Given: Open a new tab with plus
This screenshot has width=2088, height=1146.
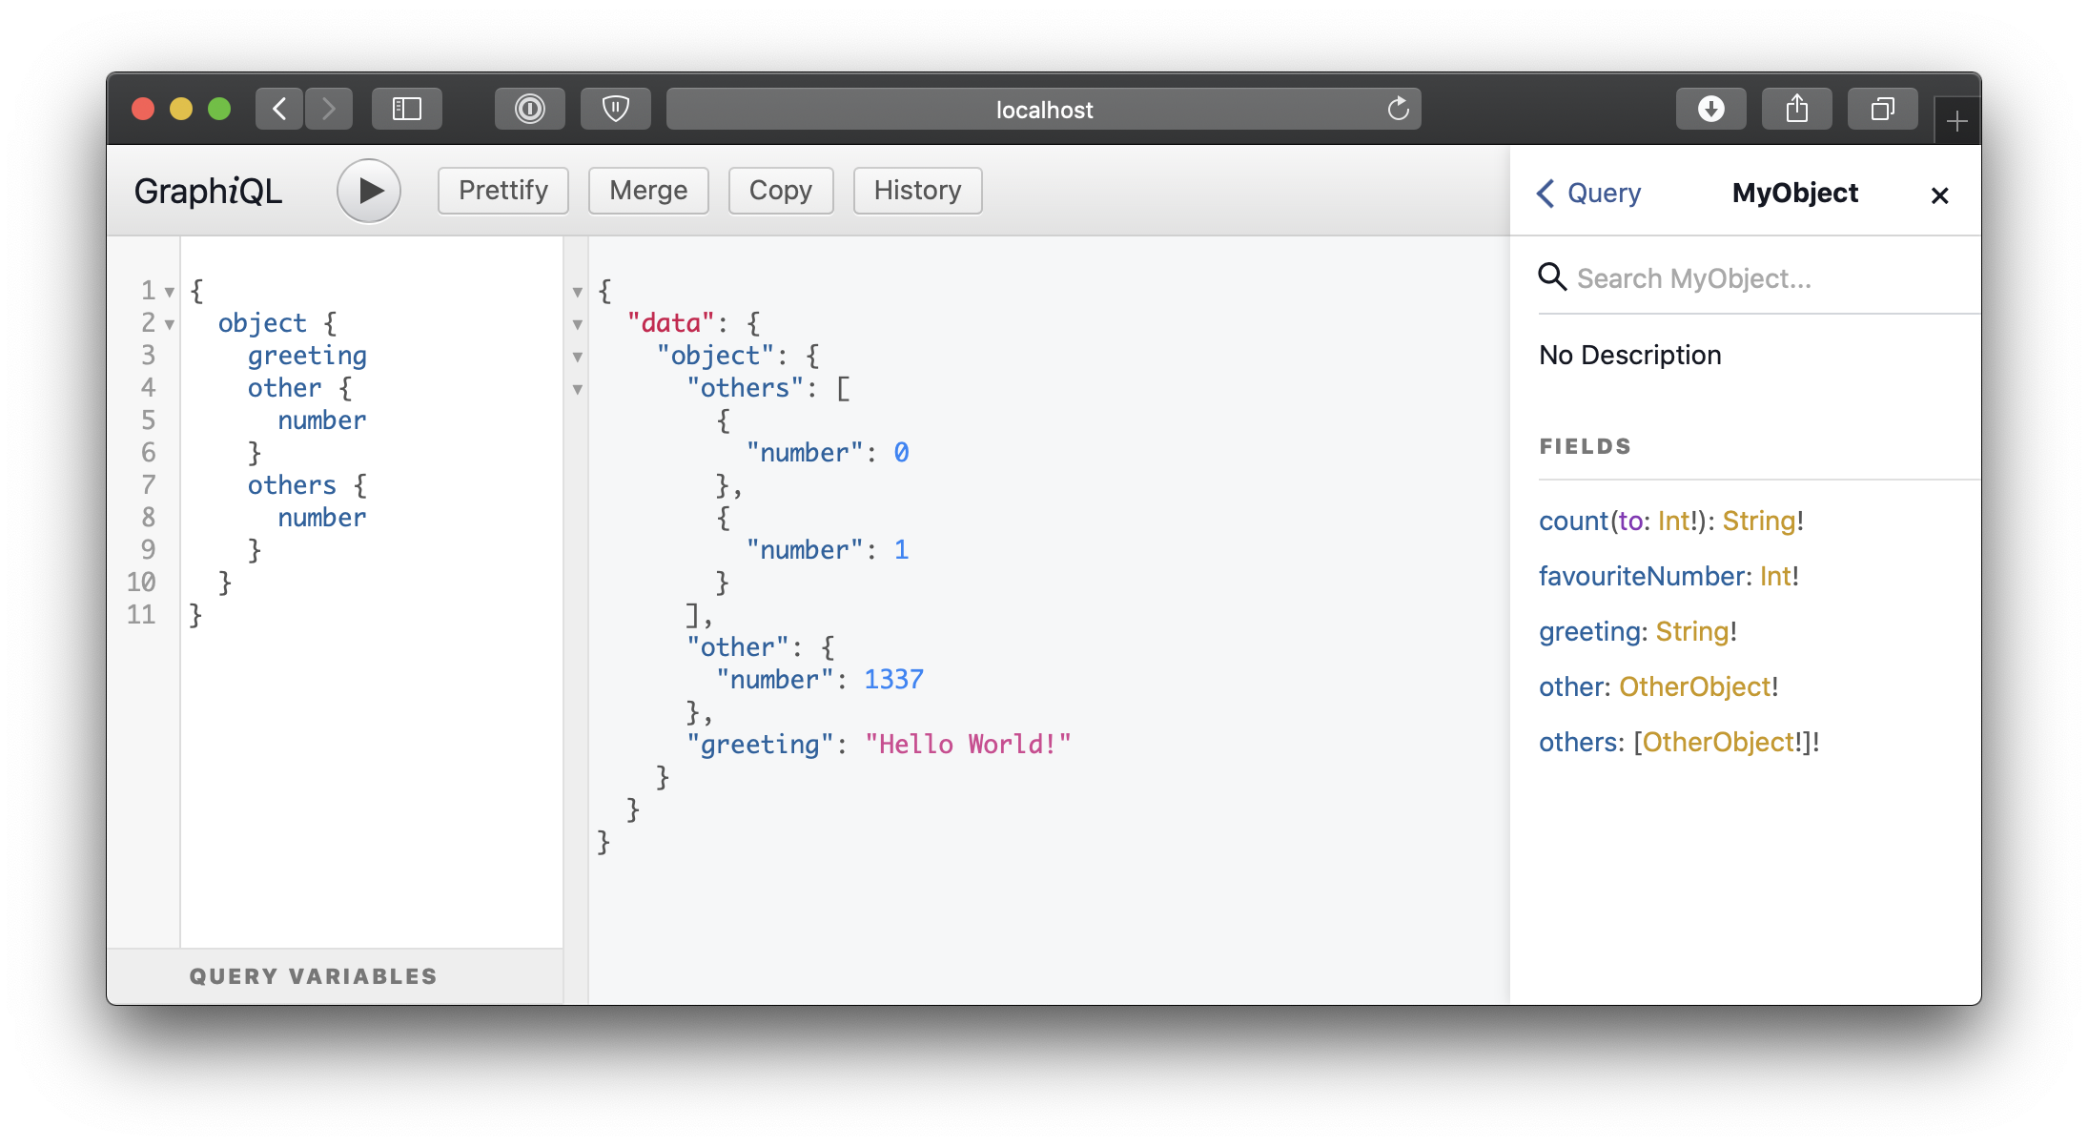Looking at the screenshot, I should [x=1956, y=121].
